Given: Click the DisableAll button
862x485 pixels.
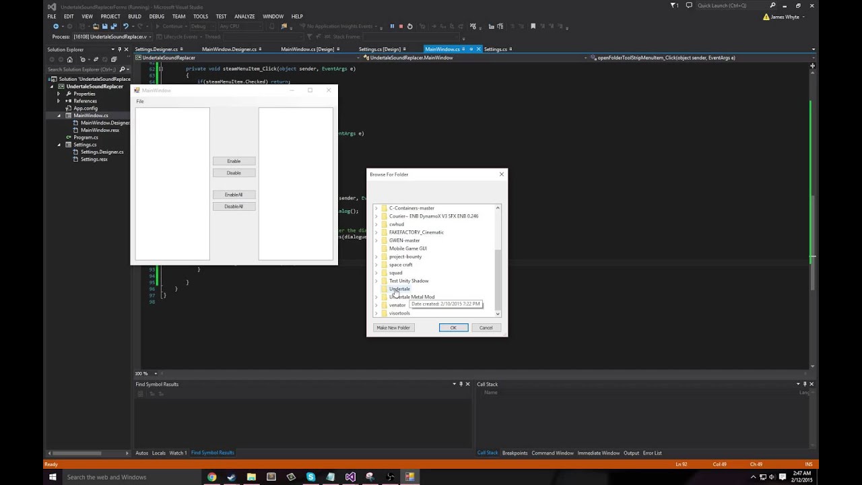Looking at the screenshot, I should [234, 207].
